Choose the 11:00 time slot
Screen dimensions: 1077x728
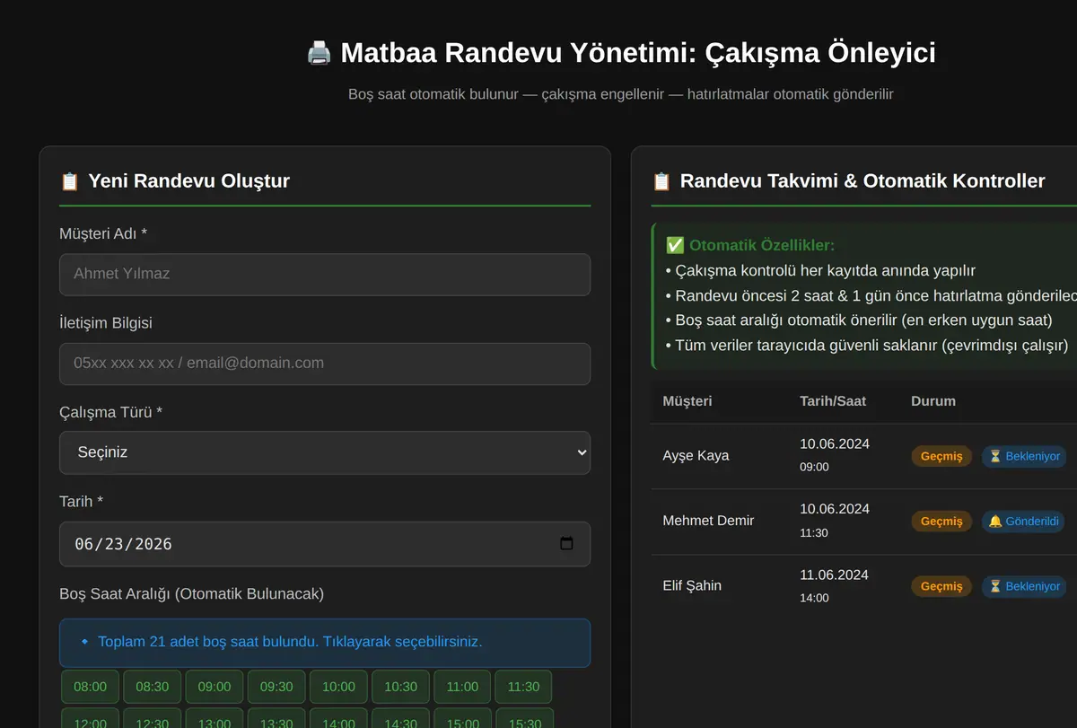tap(462, 687)
